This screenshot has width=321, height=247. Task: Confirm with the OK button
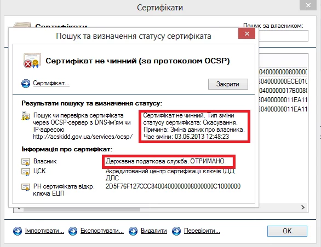287,231
